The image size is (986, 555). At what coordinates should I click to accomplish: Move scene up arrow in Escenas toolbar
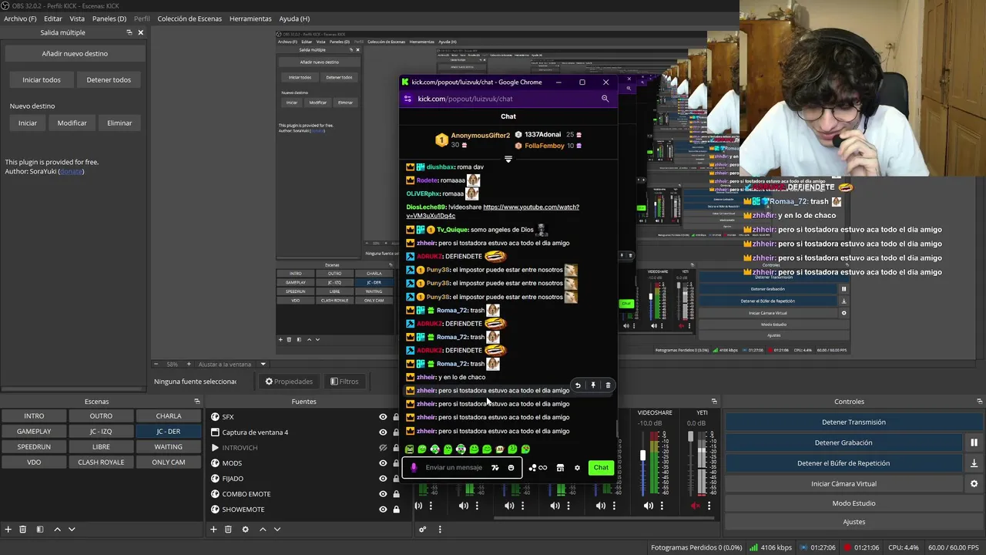57,530
